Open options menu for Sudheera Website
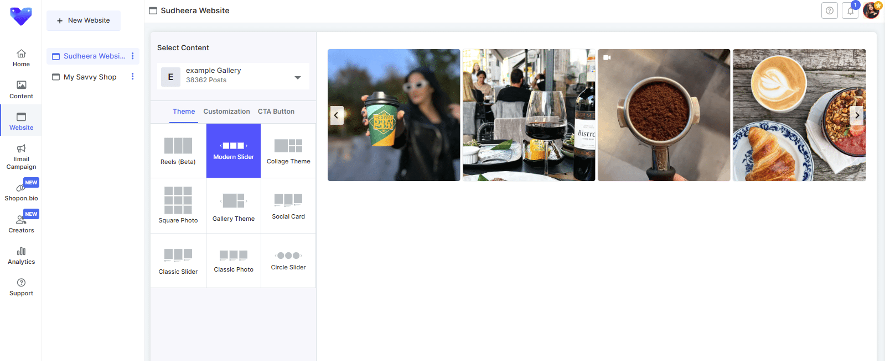The height and width of the screenshot is (361, 885). [x=132, y=56]
